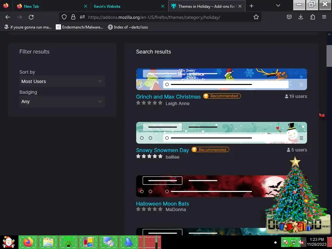332x249 pixels.
Task: Click Recommended badge on Snowy Snowmen Day
Action: click(x=210, y=150)
